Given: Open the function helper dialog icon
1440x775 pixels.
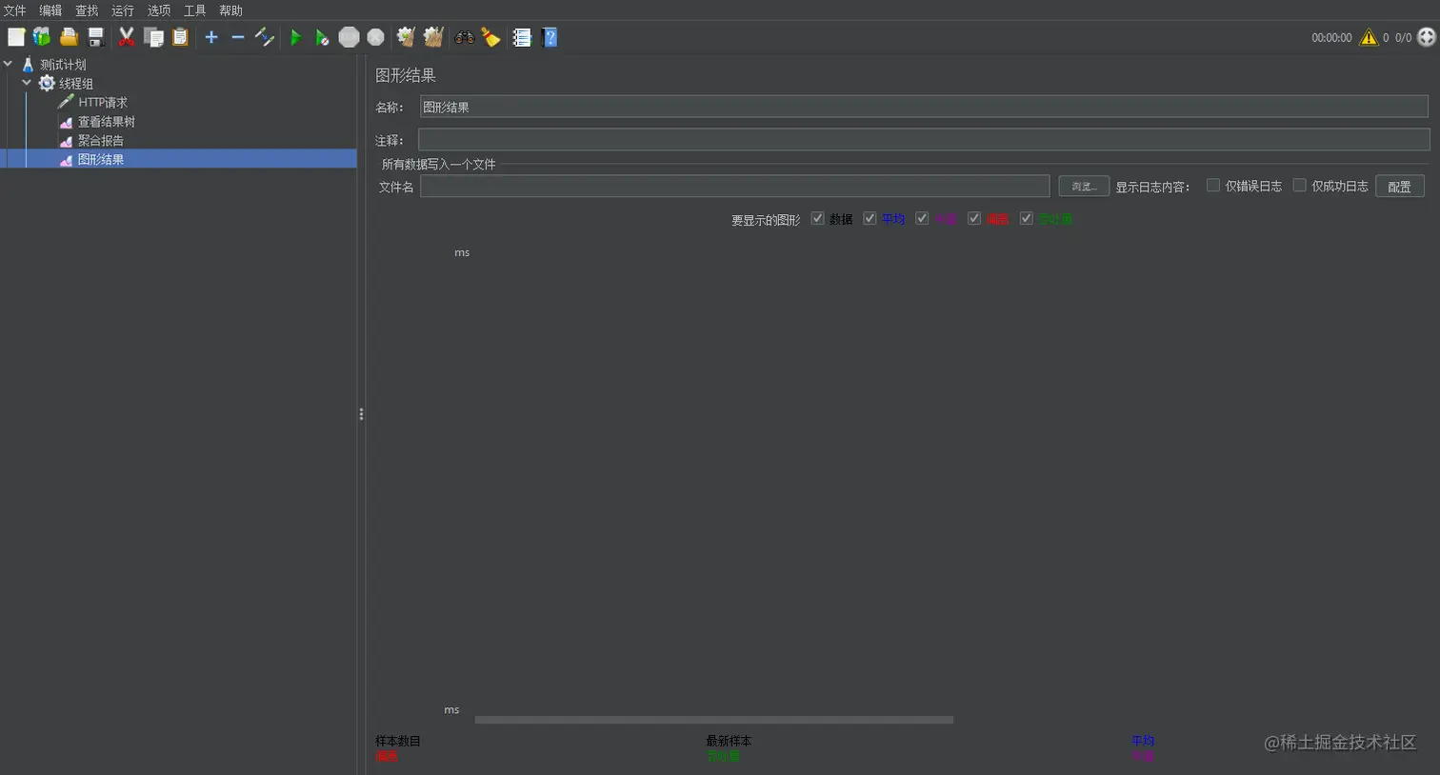Looking at the screenshot, I should tap(522, 37).
